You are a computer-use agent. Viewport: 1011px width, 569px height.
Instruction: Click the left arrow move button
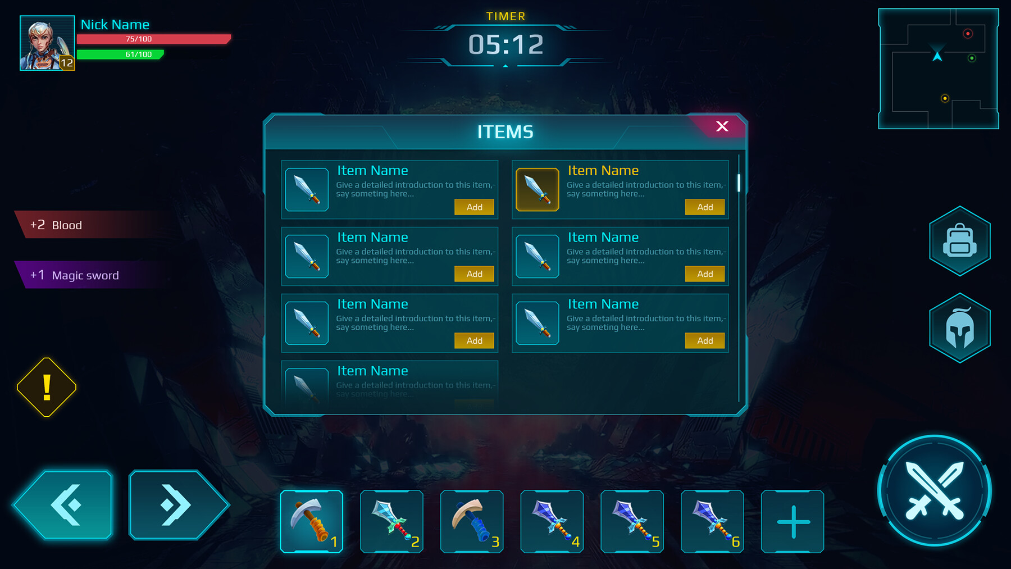[x=63, y=505]
